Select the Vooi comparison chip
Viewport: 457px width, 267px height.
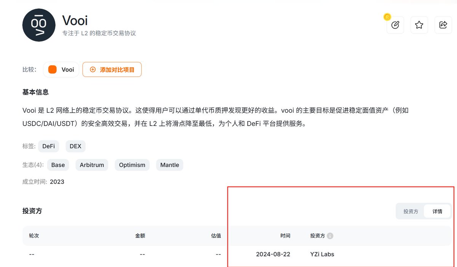pyautogui.click(x=61, y=70)
